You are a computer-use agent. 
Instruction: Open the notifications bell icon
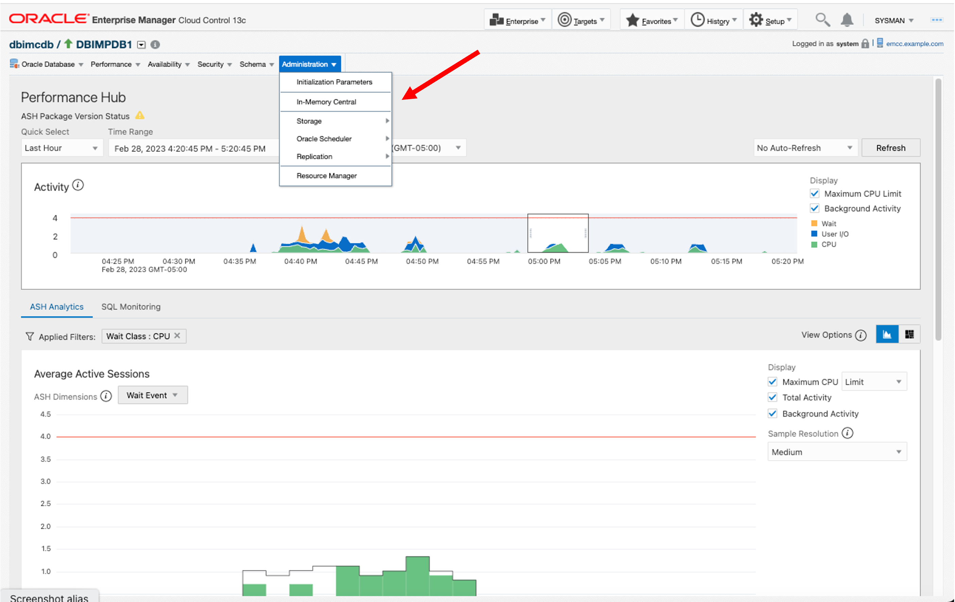point(846,19)
